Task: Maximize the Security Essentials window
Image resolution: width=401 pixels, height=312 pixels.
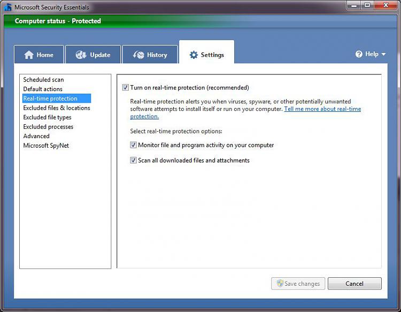Action: 367,5
